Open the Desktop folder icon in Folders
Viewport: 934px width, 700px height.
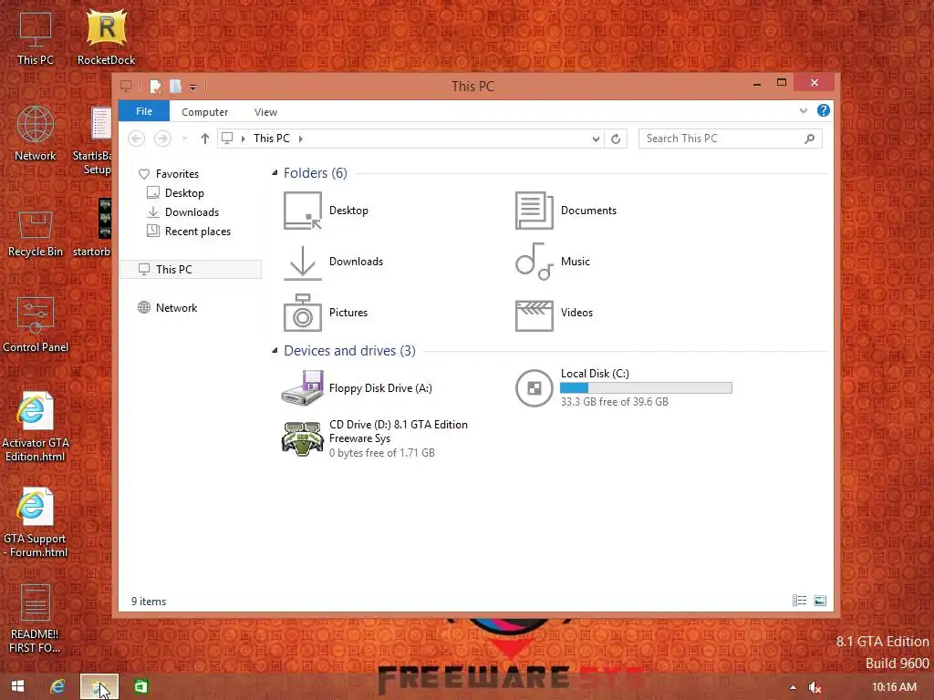[303, 211]
